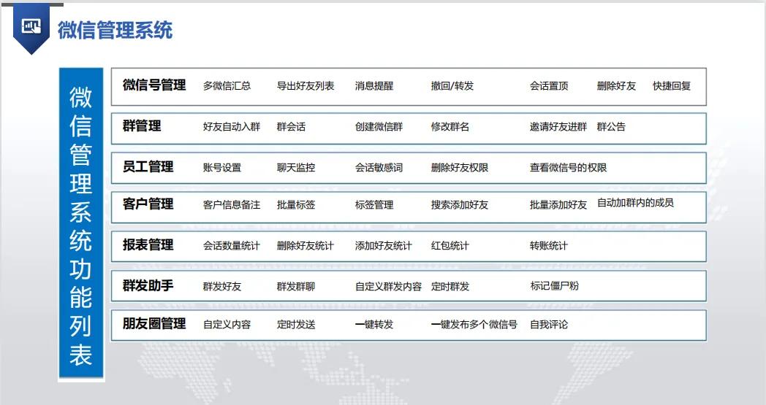Click 账号设置 feature text
766x405 pixels.
pyautogui.click(x=221, y=168)
